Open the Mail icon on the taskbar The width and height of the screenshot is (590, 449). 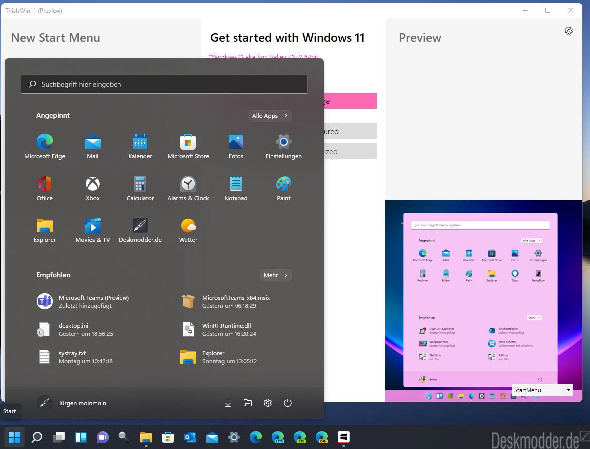[x=212, y=437]
